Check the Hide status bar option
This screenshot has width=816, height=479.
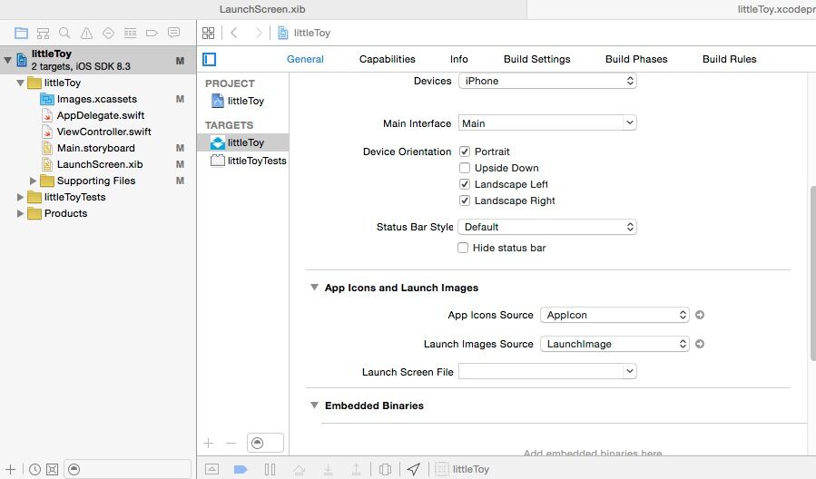point(464,248)
